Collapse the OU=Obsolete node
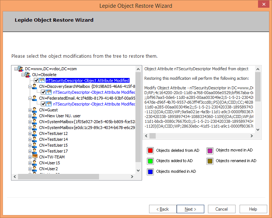 click(x=23, y=75)
